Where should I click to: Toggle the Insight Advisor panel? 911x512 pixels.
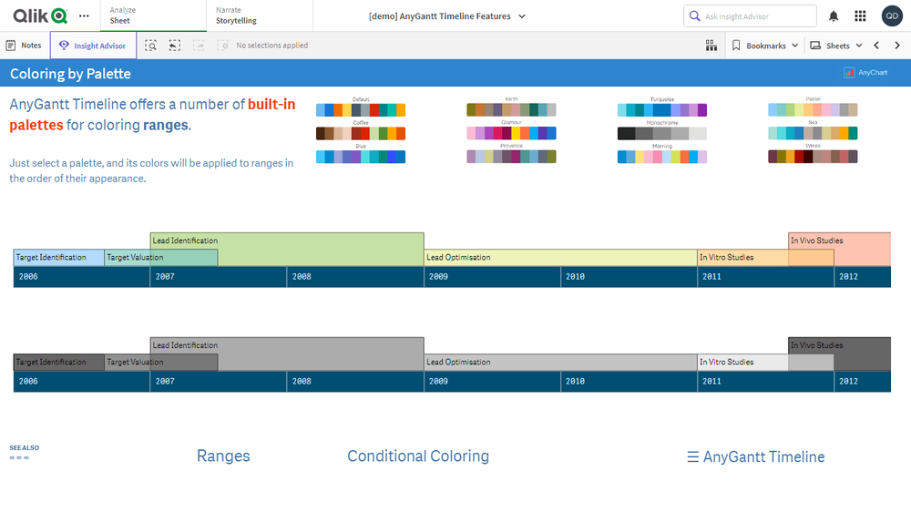click(93, 46)
